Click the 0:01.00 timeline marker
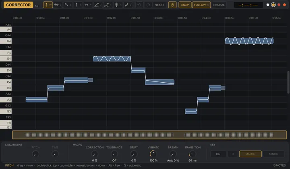This screenshot has width=290, height=169. [64, 18]
